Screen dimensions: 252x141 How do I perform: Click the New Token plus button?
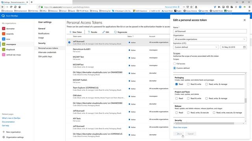76,32
